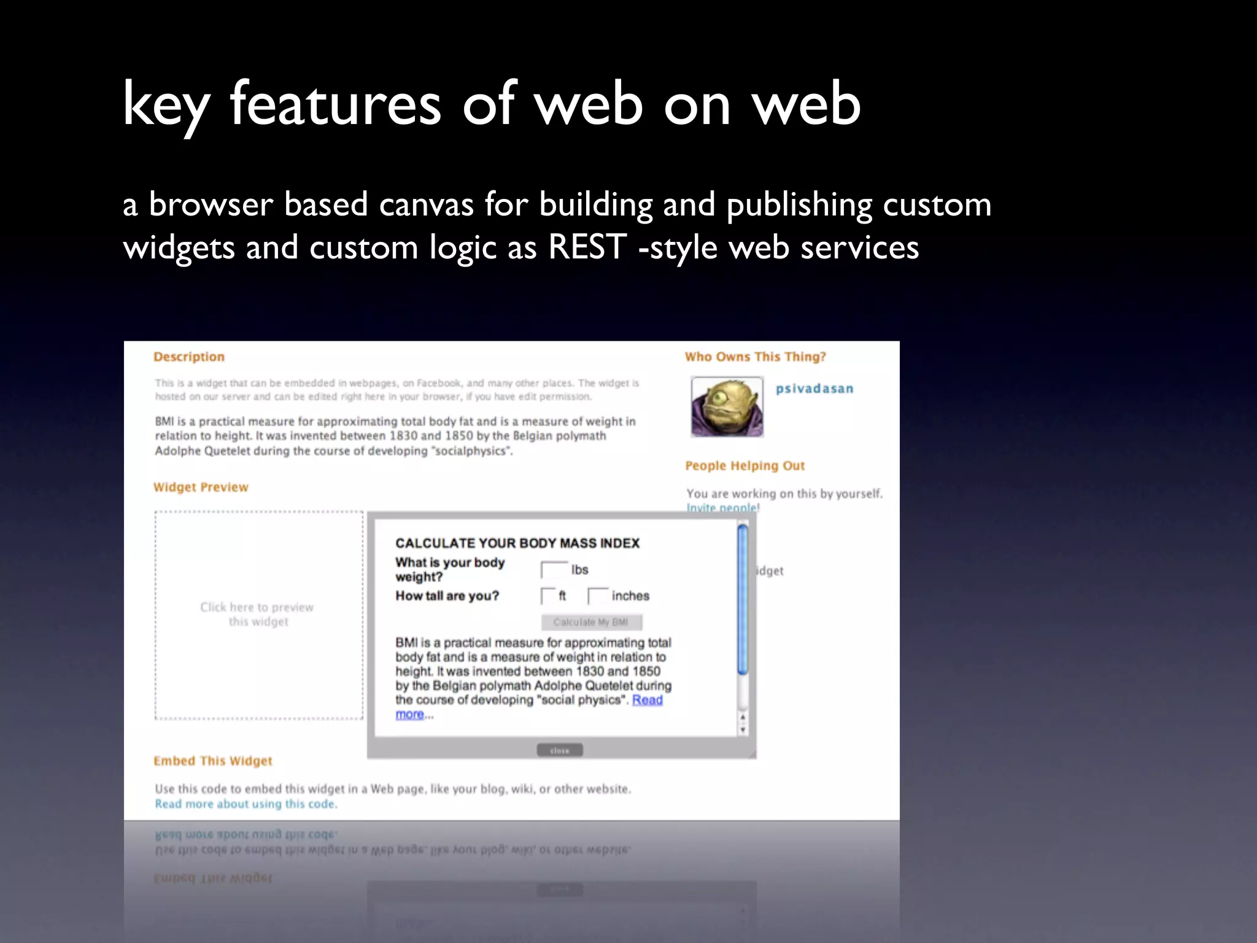Open the owner's avatar thumbnail
The width and height of the screenshot is (1257, 943).
click(727, 406)
